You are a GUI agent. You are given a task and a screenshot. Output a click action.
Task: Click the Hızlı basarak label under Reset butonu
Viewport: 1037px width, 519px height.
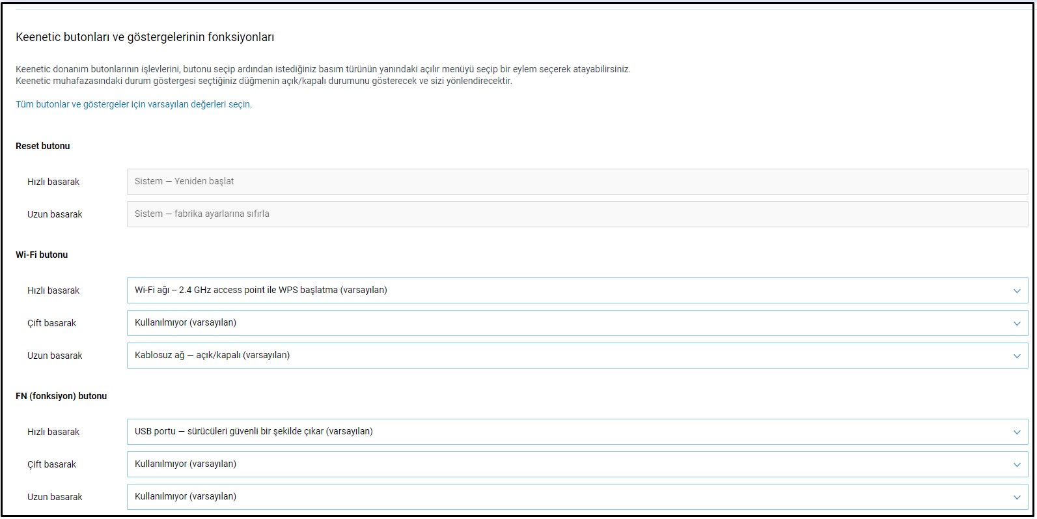[53, 182]
